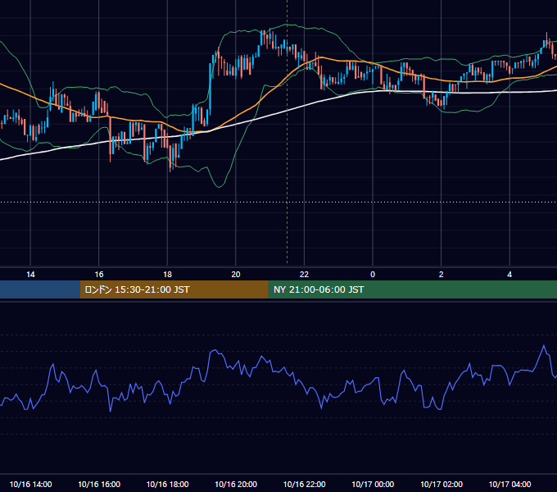
Task: Click the 22 hour label on the price chart axis
Action: [304, 275]
